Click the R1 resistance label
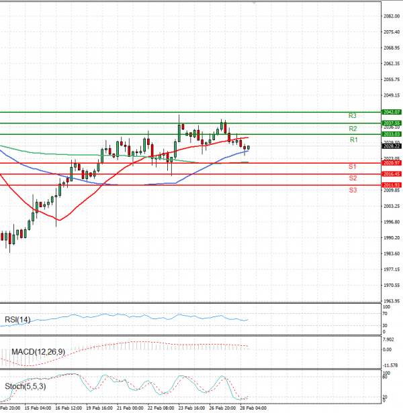The image size is (403, 413). [354, 139]
